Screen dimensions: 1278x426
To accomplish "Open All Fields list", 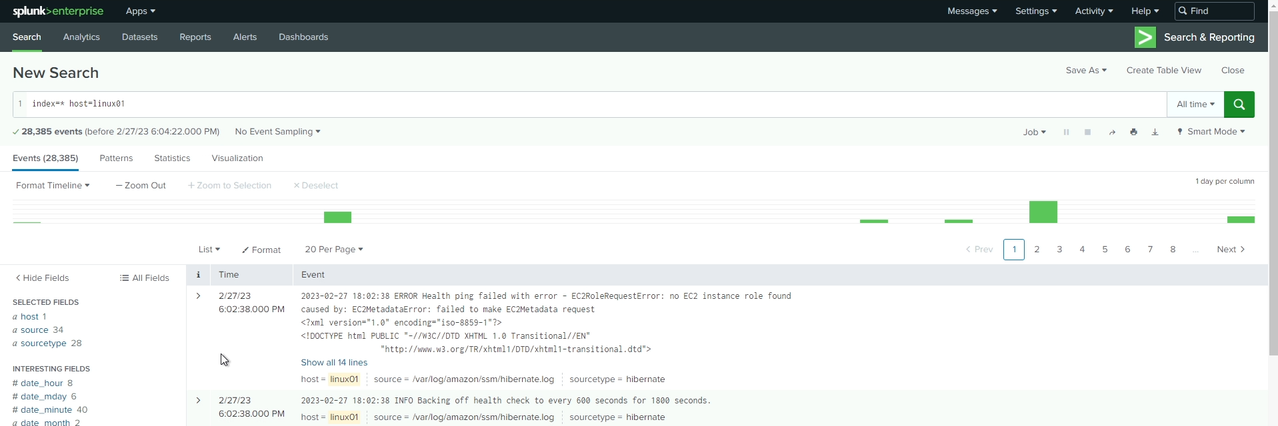I will pos(145,278).
